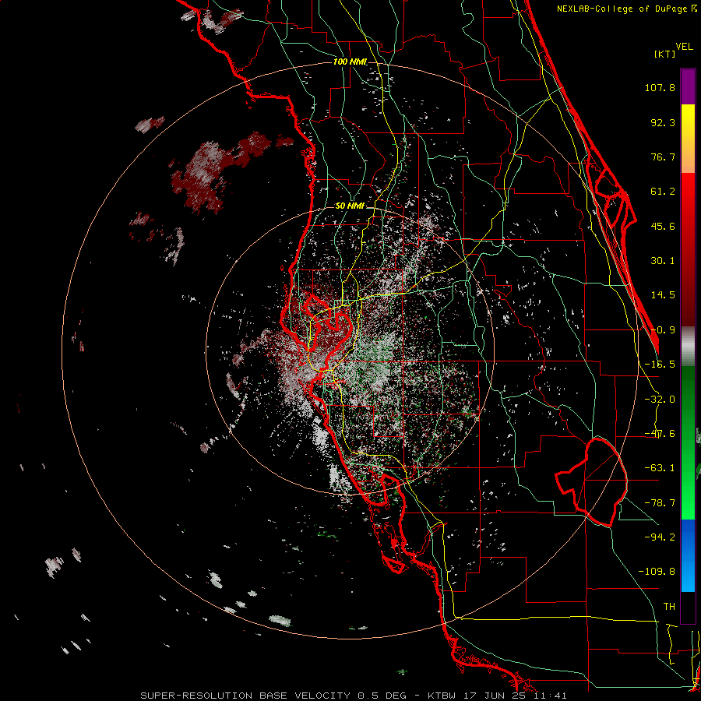This screenshot has width=701, height=701.
Task: Click the -16.5 velocity scale value
Action: point(660,365)
